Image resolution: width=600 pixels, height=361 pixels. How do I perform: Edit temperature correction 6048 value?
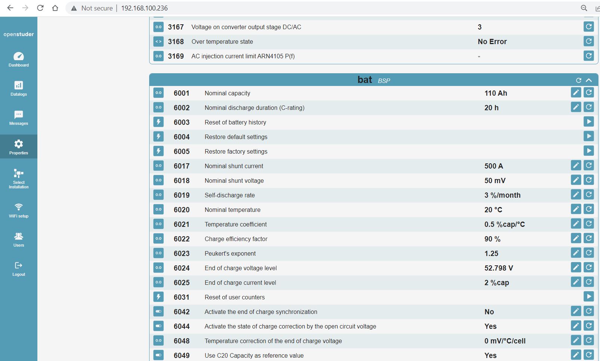click(x=576, y=340)
